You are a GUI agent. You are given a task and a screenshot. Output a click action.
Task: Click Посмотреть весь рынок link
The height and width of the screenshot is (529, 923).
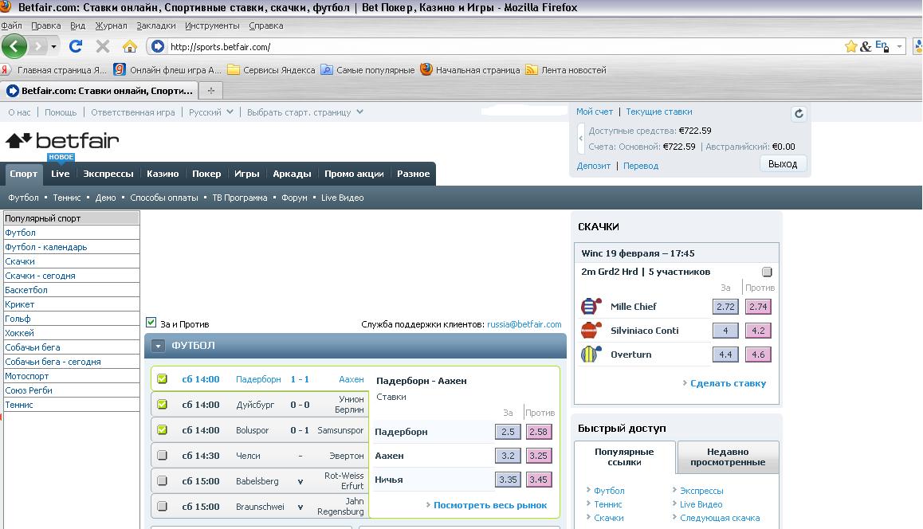[489, 505]
